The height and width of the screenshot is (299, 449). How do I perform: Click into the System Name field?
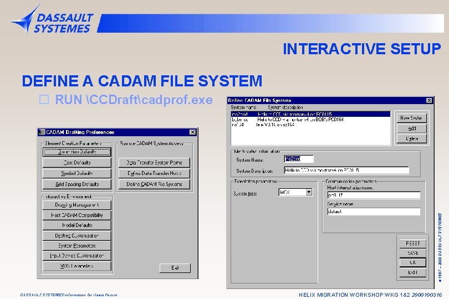pyautogui.click(x=299, y=159)
